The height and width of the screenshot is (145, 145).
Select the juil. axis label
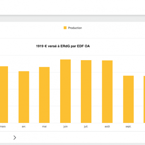86,127
